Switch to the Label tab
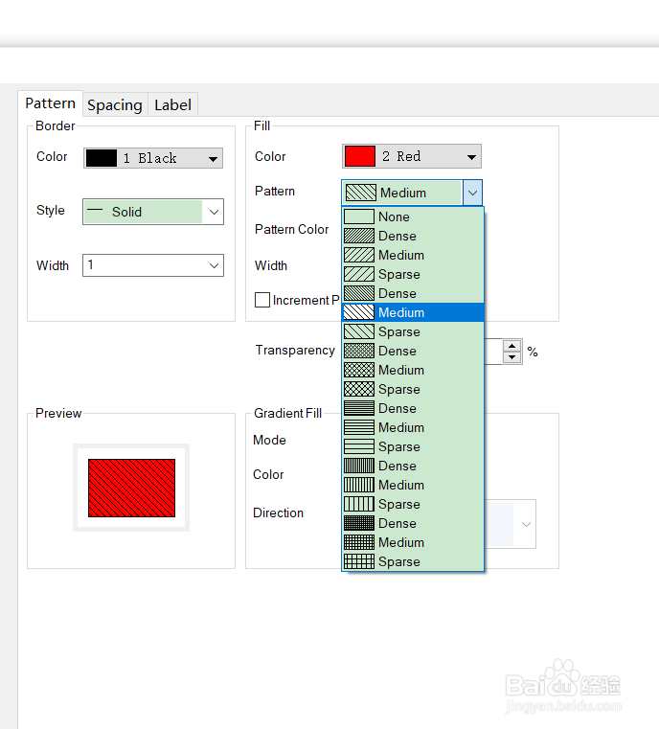 (172, 105)
